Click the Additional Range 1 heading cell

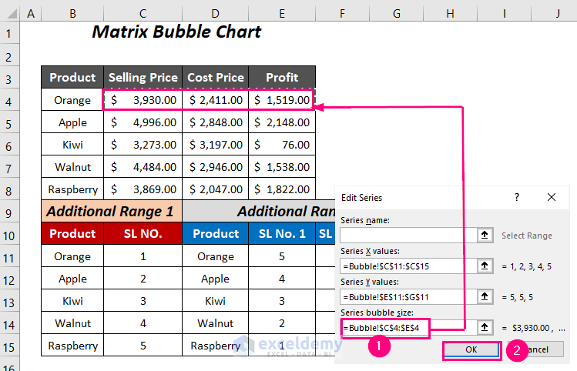point(112,211)
